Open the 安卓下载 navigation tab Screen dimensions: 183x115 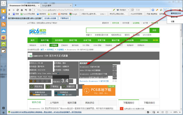click(87, 40)
